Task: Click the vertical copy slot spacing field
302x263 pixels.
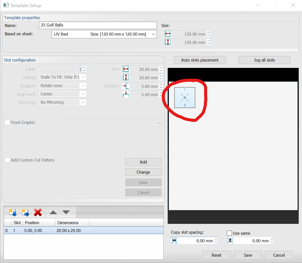Action: click(x=251, y=241)
